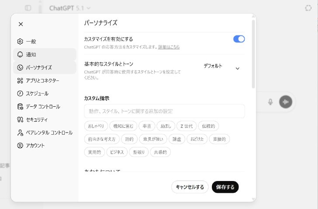Image resolution: width=318 pixels, height=209 pixels.
Task: Select the おどけた trait chip
Action: click(197, 139)
